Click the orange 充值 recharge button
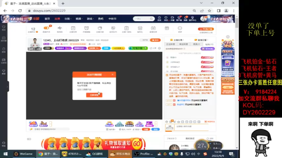The image size is (282, 158). pyautogui.click(x=146, y=129)
